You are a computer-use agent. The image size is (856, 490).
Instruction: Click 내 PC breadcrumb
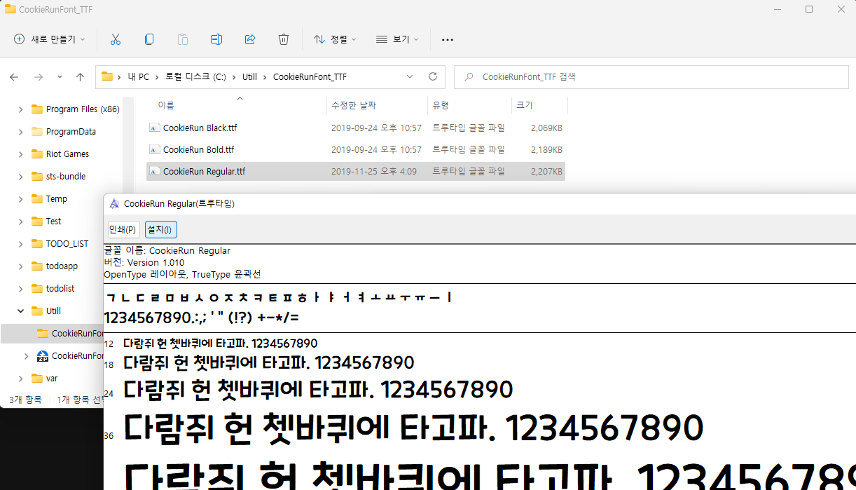(x=139, y=77)
